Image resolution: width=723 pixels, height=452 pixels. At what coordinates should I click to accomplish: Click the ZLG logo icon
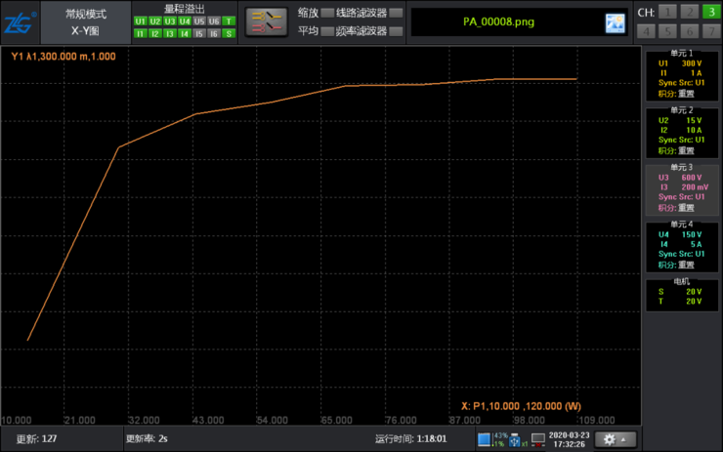(20, 22)
